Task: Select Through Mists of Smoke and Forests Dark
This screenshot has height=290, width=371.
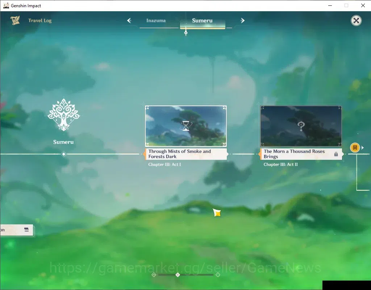Action: coord(186,154)
